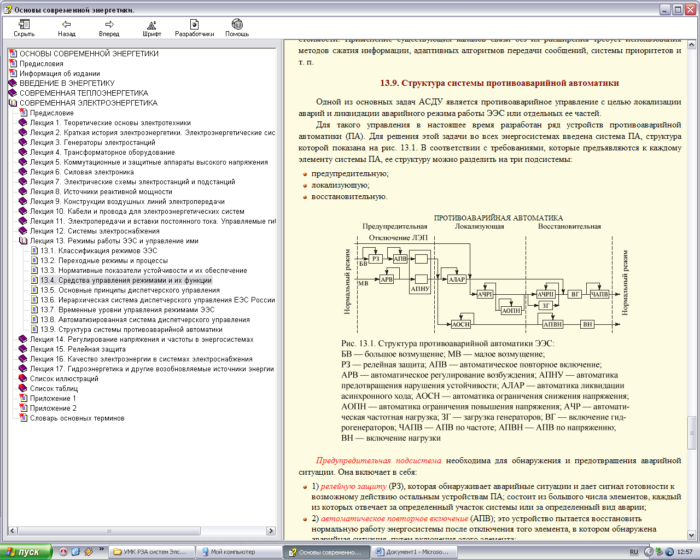Click the icon of Словарь основных терминов
Viewport: 700px width, 560px height.
coord(23,418)
